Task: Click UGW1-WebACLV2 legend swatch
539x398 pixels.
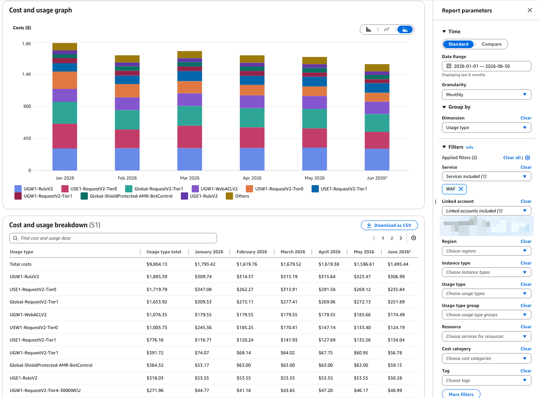Action: click(x=195, y=189)
